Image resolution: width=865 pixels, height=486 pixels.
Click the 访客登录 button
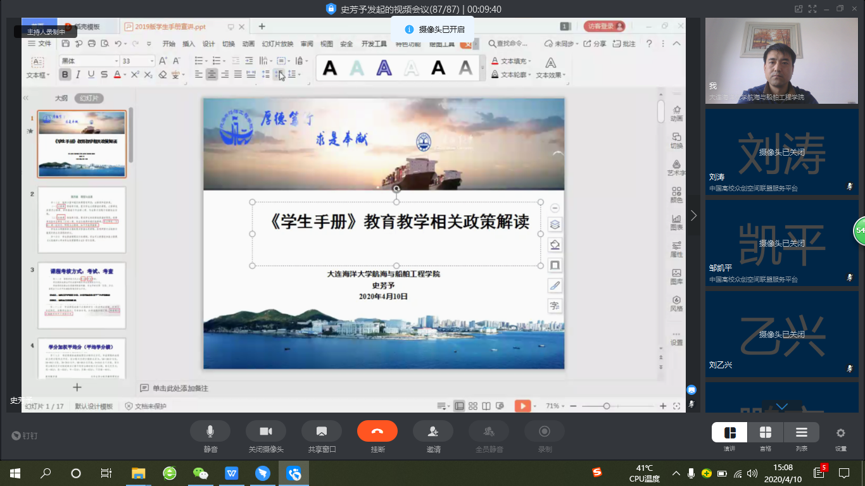[604, 27]
